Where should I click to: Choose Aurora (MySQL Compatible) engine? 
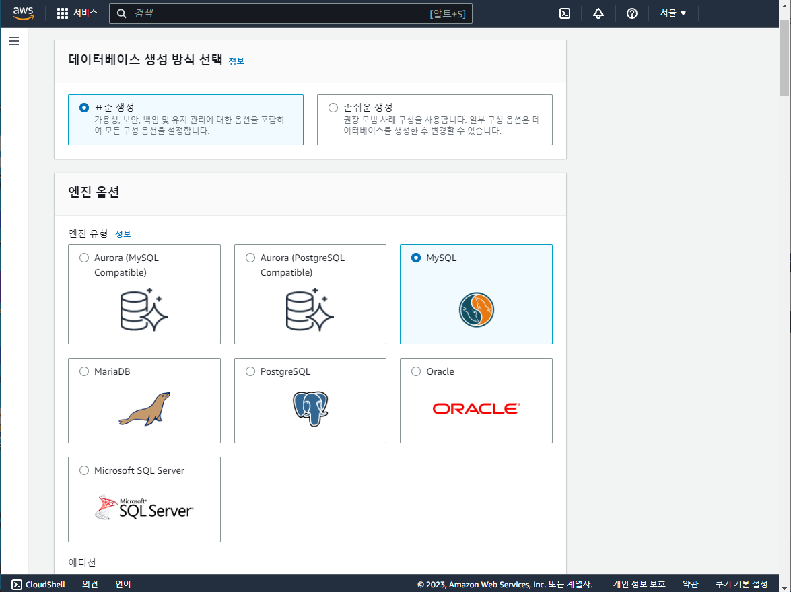[x=84, y=258]
